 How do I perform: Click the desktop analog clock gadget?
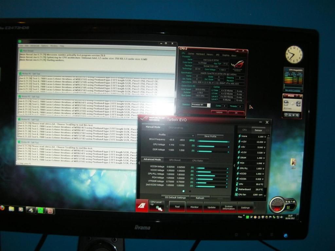[294, 54]
